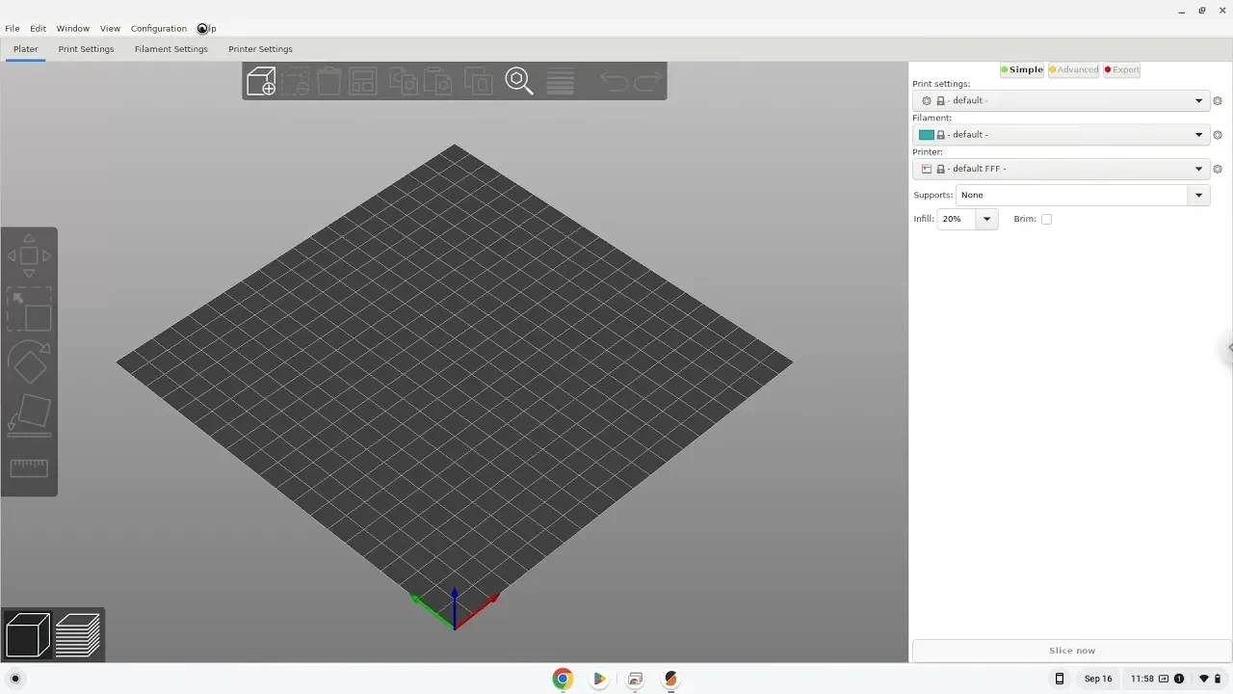
Task: Select the Rotate gizmo tool
Action: click(29, 362)
